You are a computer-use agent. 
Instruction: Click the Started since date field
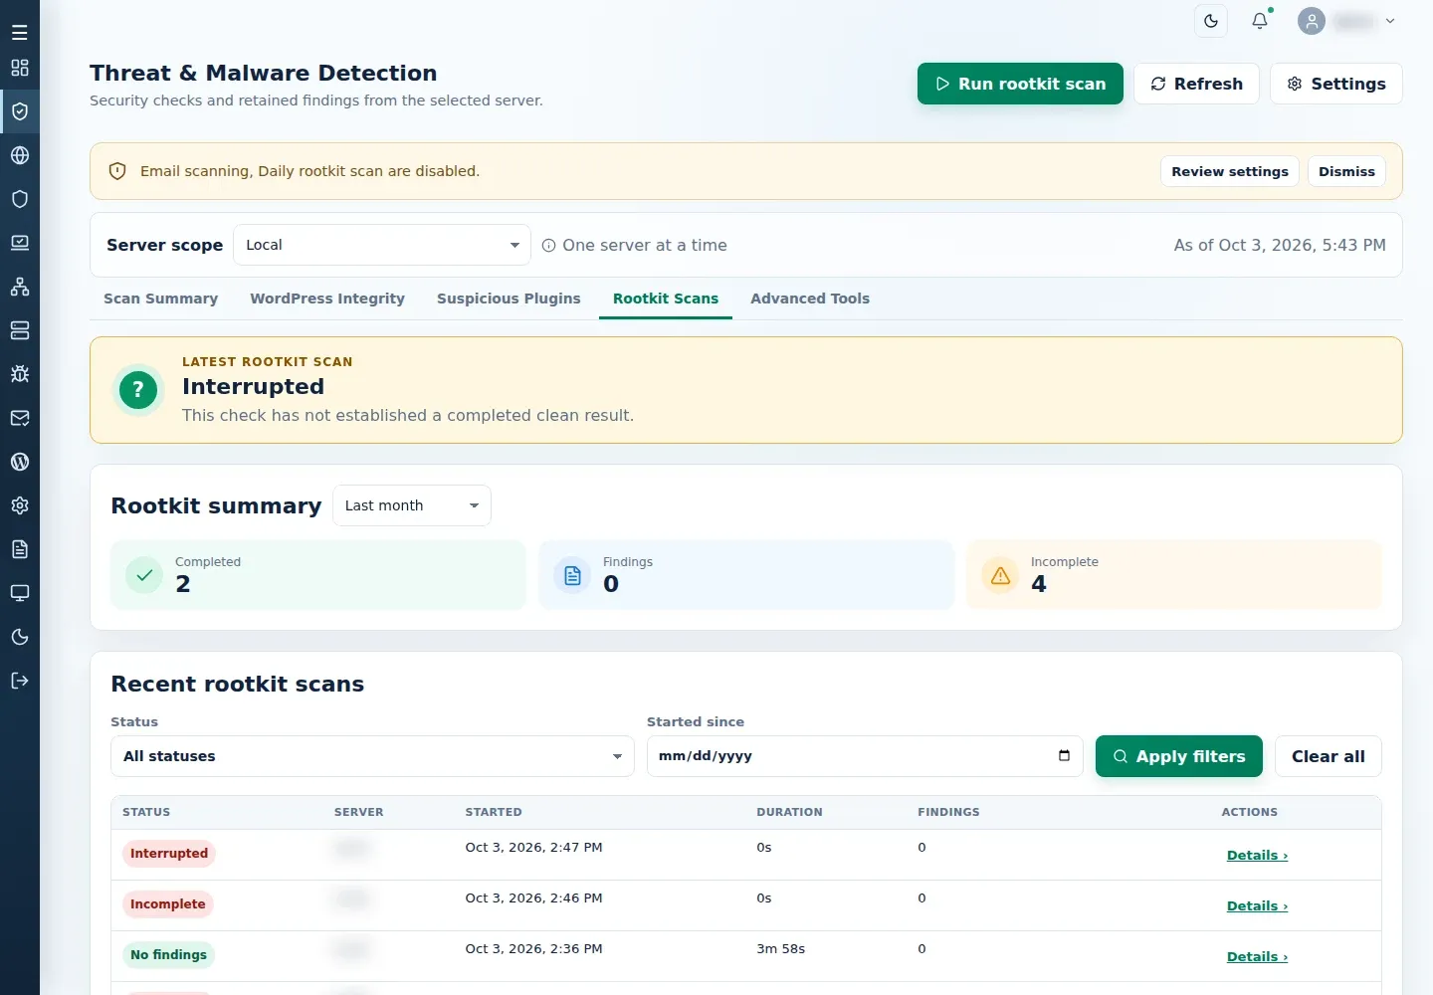(x=865, y=756)
